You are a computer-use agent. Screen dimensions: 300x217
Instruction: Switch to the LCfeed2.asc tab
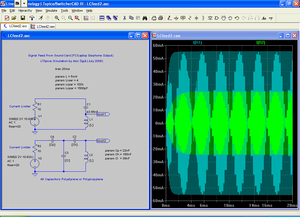coord(15,26)
